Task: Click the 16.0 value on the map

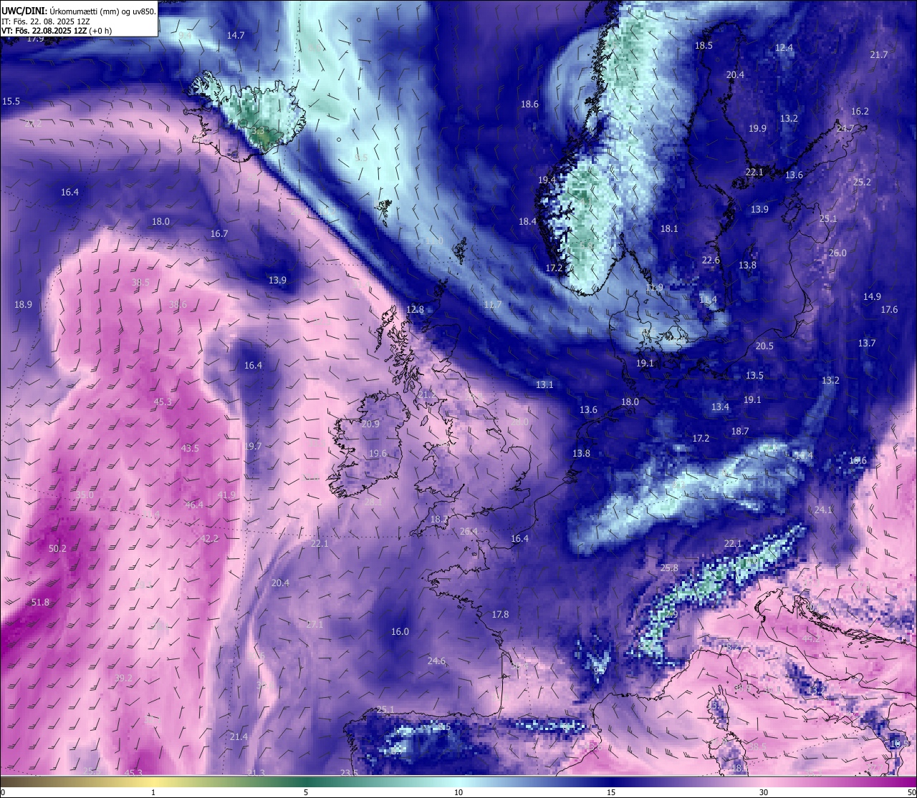Action: [x=400, y=632]
